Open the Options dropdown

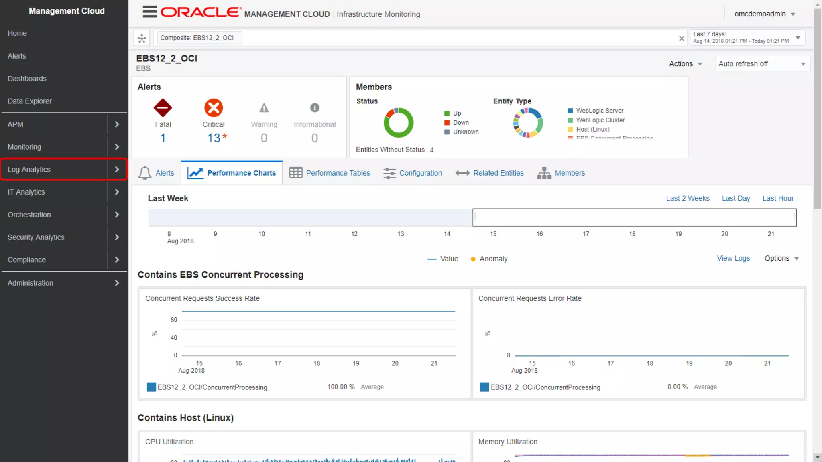tap(781, 259)
